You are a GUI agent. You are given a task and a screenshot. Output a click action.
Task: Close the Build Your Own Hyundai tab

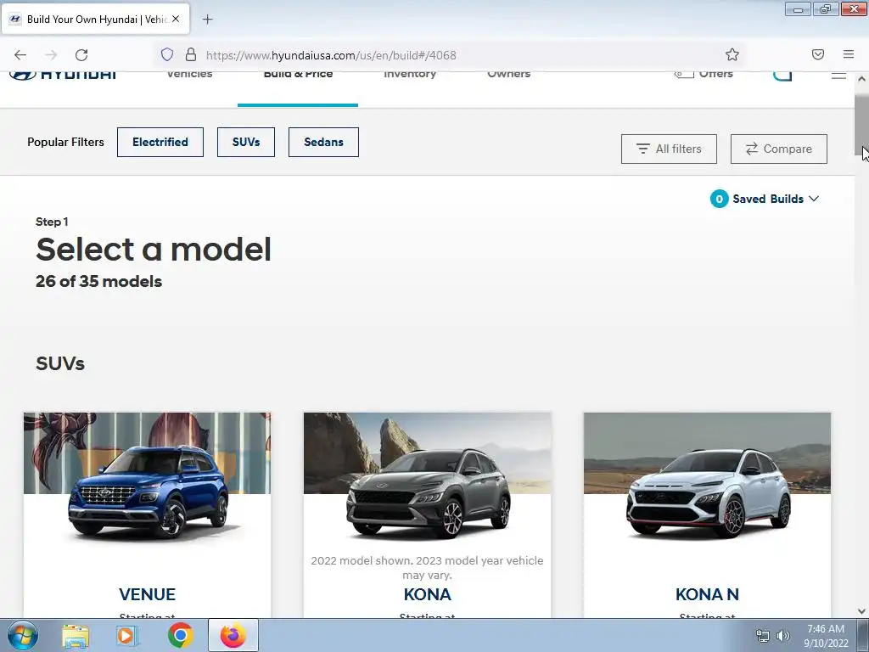tap(176, 19)
